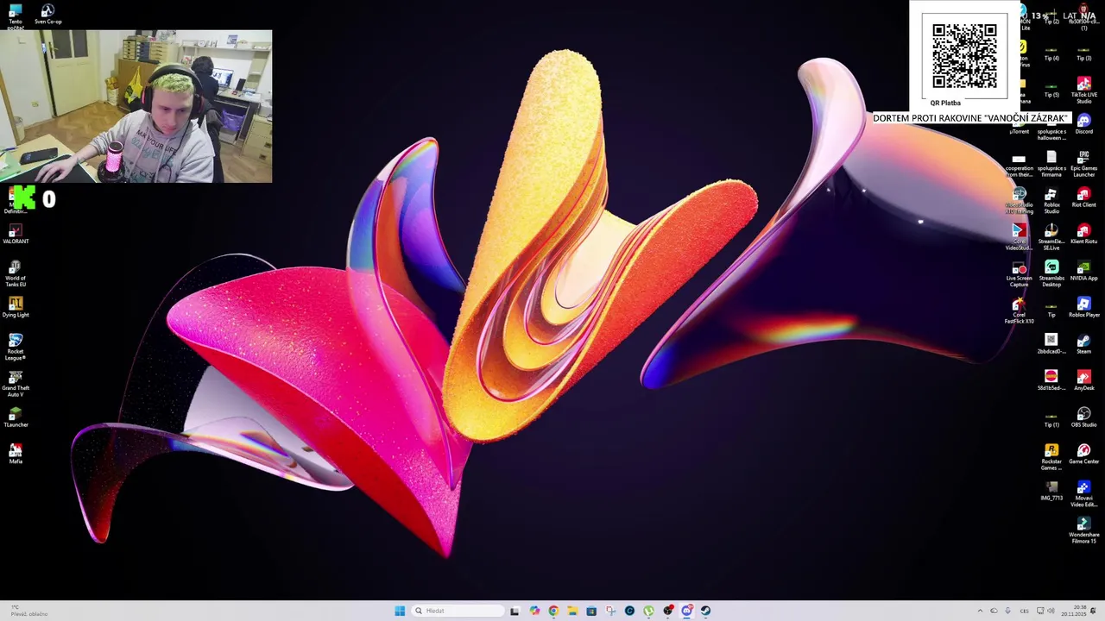Open Google Chrome from the taskbar

pyautogui.click(x=553, y=611)
